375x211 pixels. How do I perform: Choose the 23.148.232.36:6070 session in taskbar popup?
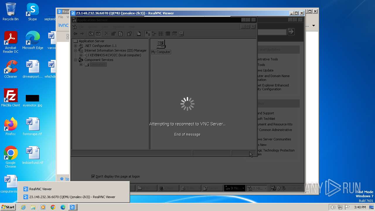pos(73,197)
